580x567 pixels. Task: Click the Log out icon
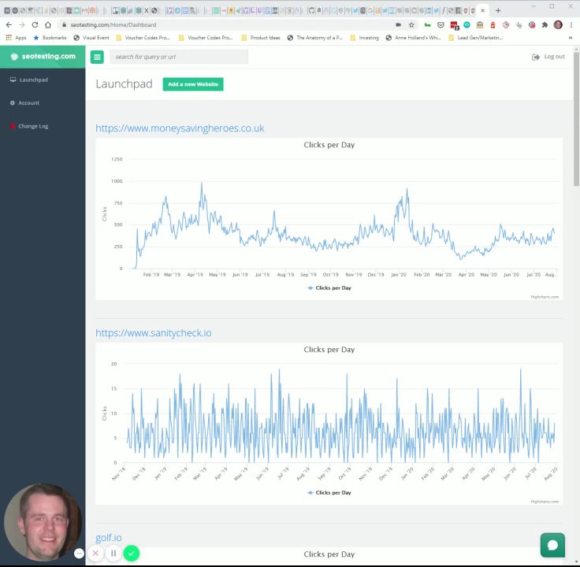click(535, 57)
